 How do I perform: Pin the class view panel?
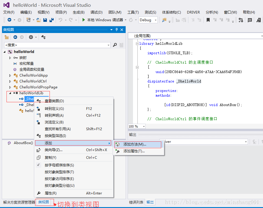pos(116,30)
